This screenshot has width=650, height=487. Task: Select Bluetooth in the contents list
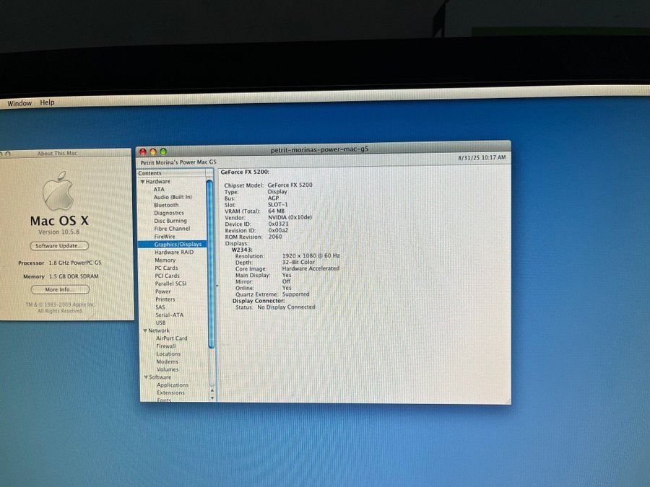(x=166, y=205)
